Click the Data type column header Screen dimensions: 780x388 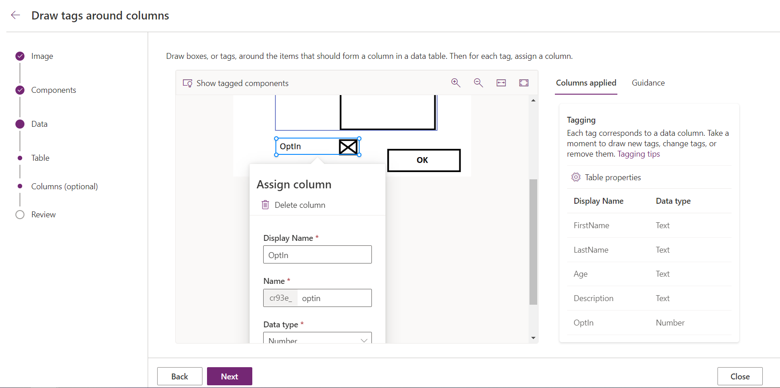point(673,201)
